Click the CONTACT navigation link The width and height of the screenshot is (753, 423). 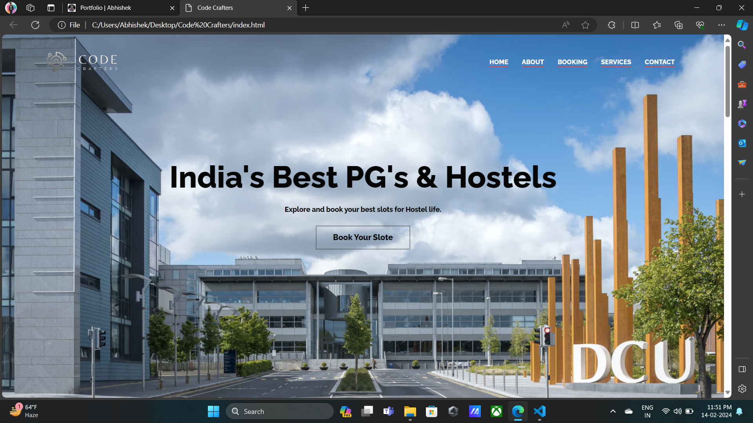point(659,62)
